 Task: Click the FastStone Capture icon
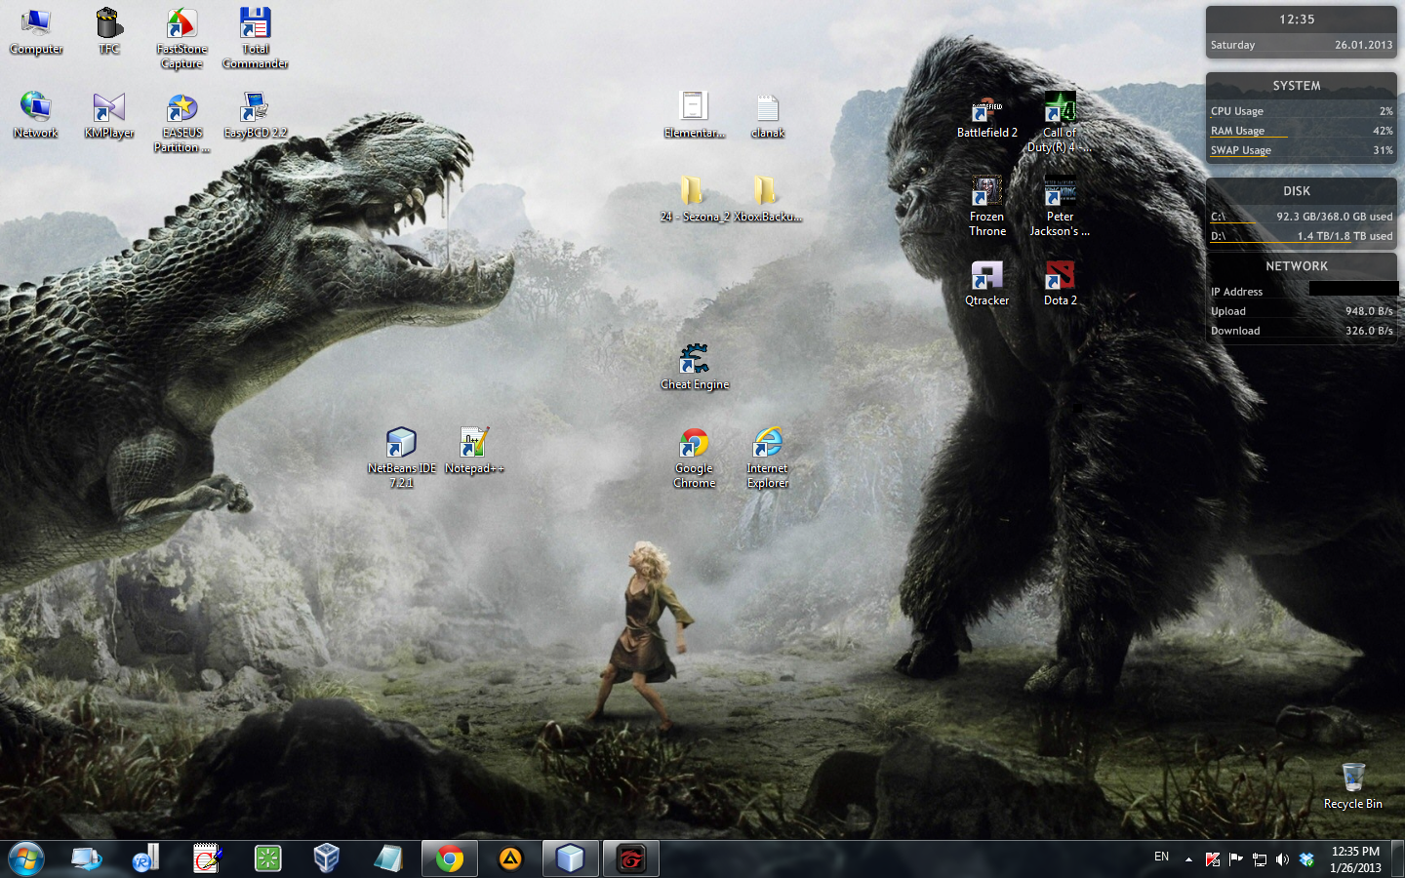181,25
